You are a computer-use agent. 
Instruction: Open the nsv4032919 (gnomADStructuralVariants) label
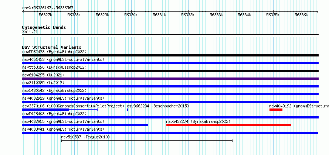click(63, 98)
